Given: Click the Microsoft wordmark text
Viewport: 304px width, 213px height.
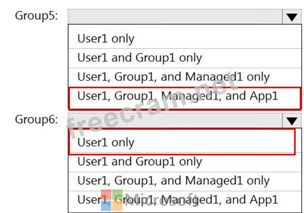Looking at the screenshot, I should pos(162,200).
